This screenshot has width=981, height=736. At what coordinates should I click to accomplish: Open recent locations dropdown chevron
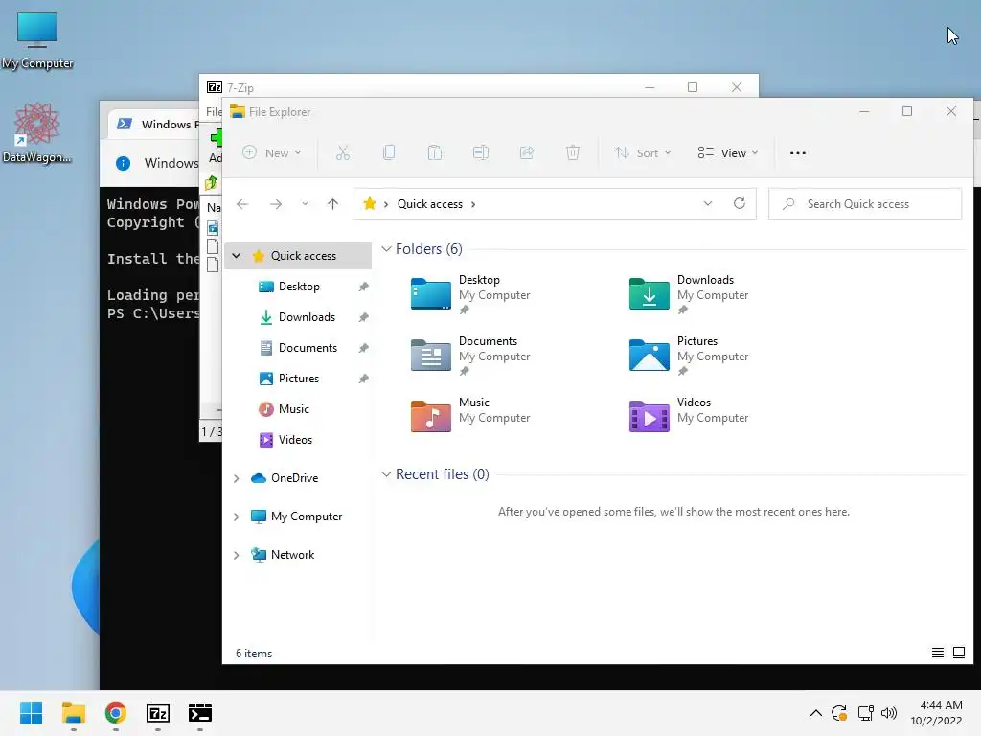click(x=305, y=204)
